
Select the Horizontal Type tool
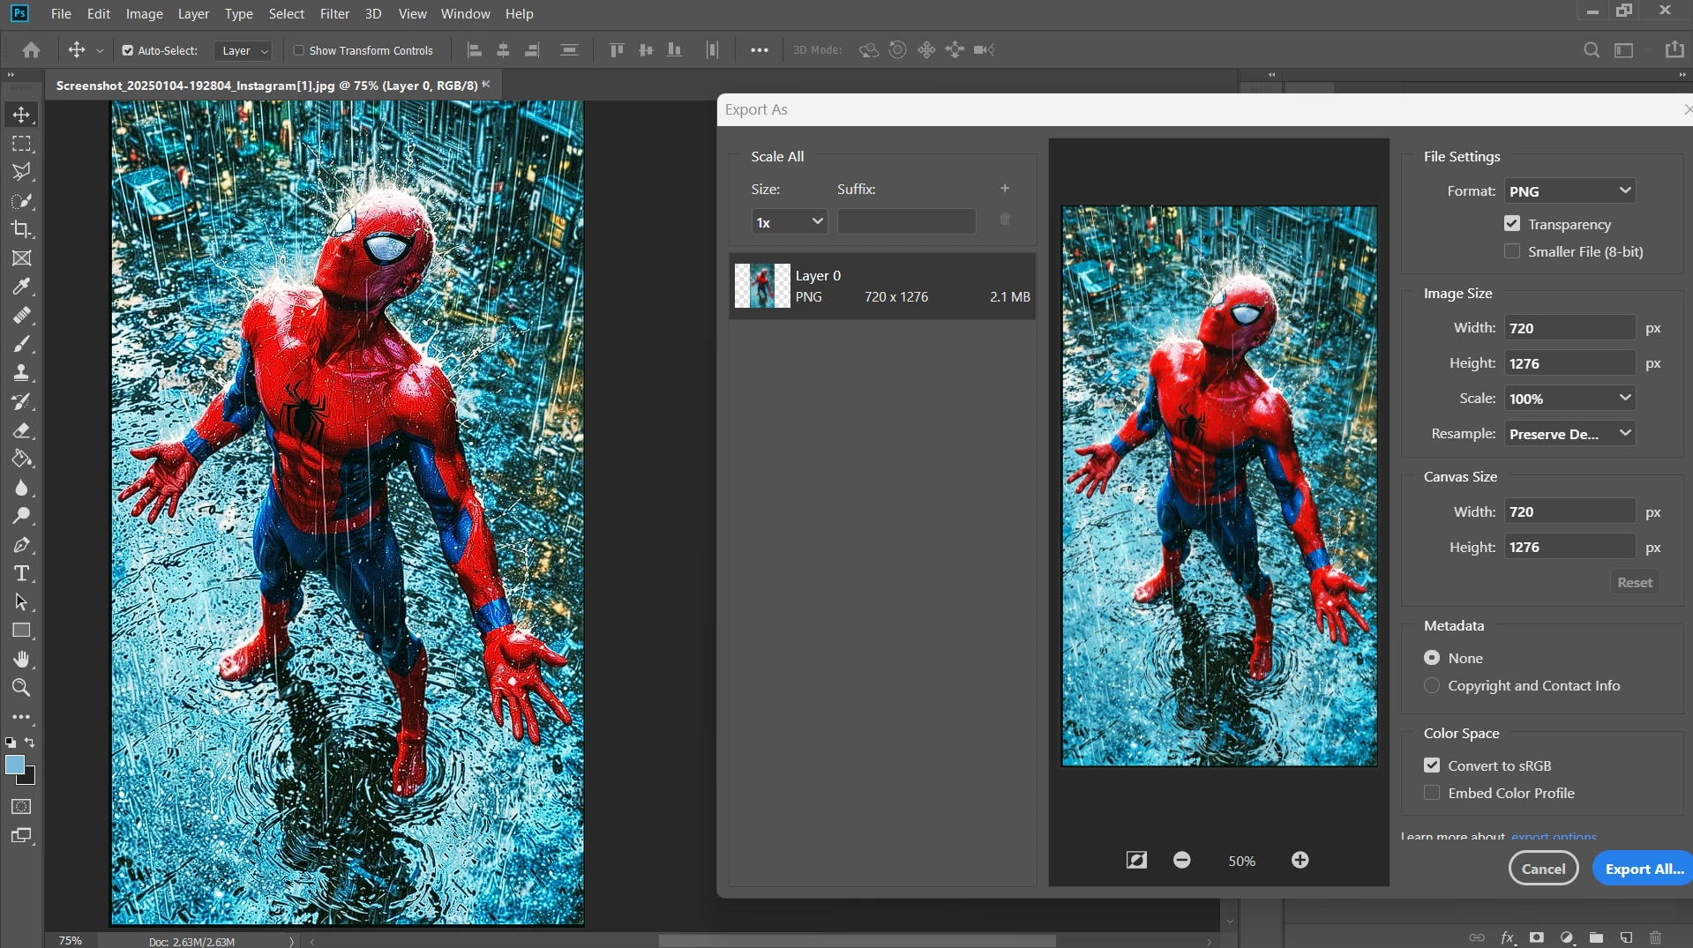(21, 574)
